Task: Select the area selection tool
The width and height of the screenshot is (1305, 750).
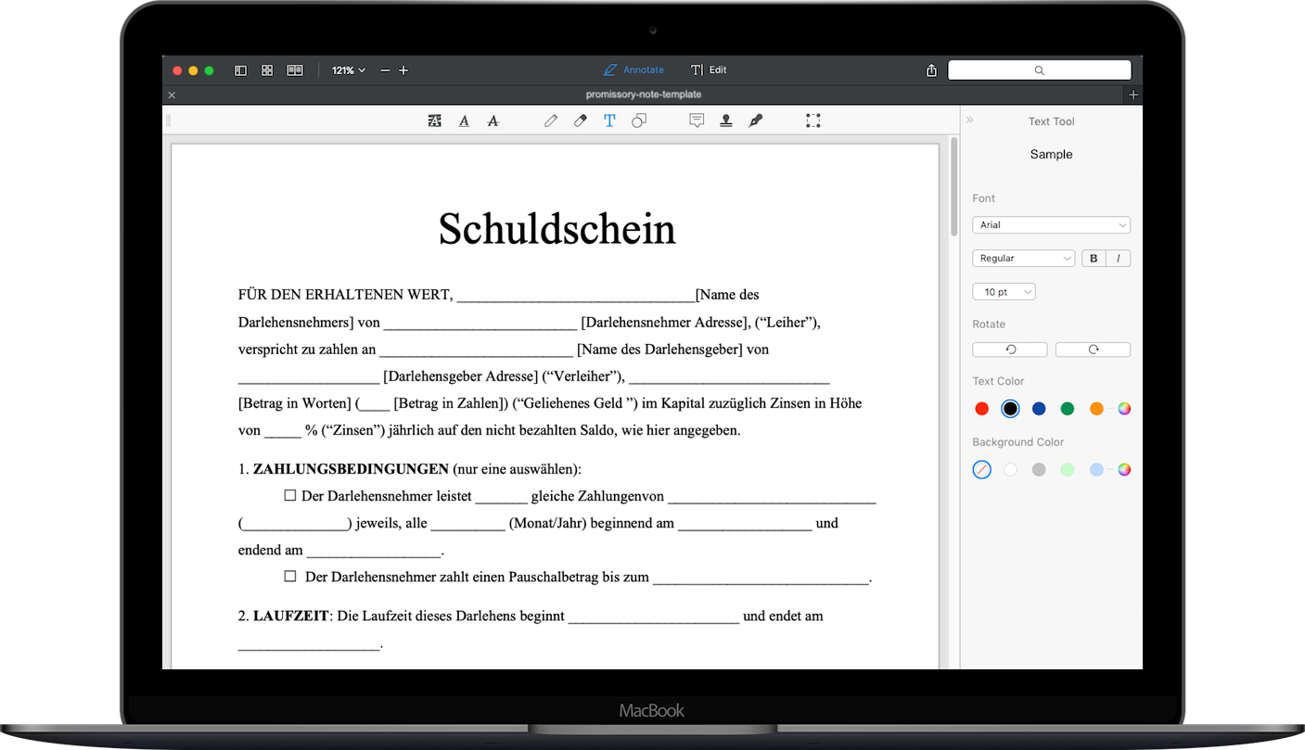Action: point(813,121)
